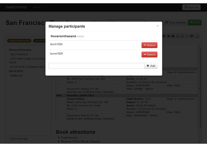207x147 pixels.
Task: Insert a bulleted list
Action: [182, 36]
